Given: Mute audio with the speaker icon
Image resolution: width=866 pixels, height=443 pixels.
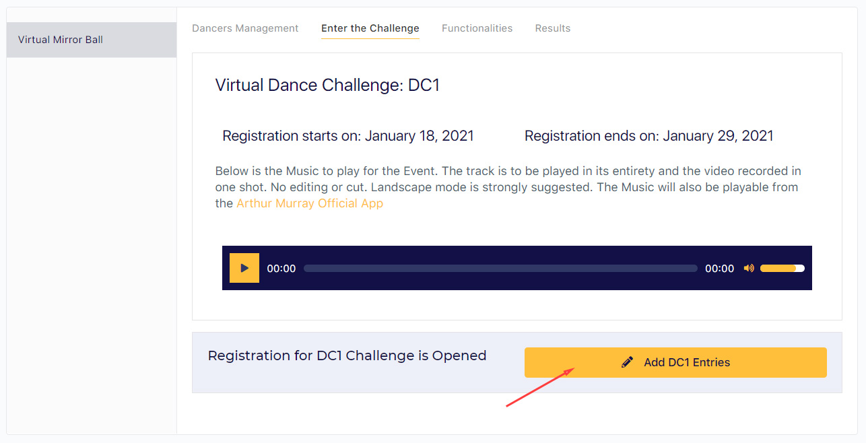Looking at the screenshot, I should click(749, 268).
